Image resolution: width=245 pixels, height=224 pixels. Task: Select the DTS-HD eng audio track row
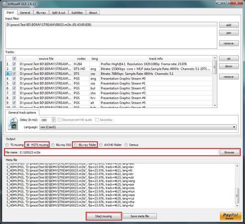(x=109, y=69)
